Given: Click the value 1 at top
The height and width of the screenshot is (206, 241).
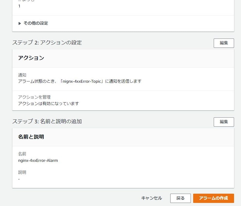Looking at the screenshot, I should click(19, 6).
